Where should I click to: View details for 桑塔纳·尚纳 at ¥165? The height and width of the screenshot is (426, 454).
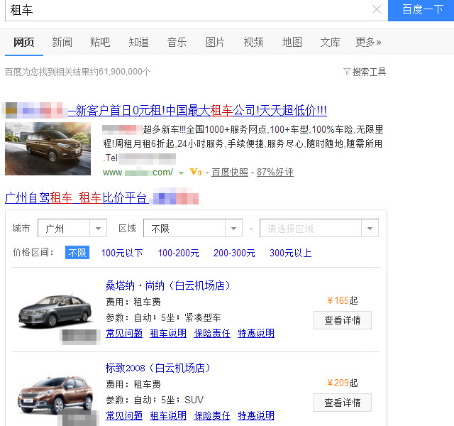[342, 320]
